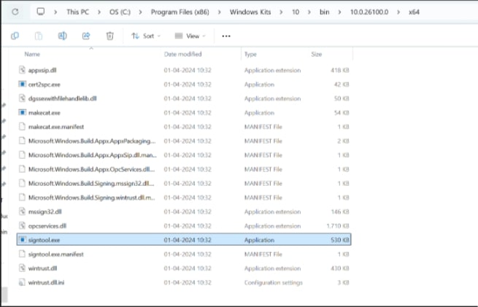Image resolution: width=478 pixels, height=307 pixels.
Task: Select the wintrust.dll.ini file name
Action: 46,282
